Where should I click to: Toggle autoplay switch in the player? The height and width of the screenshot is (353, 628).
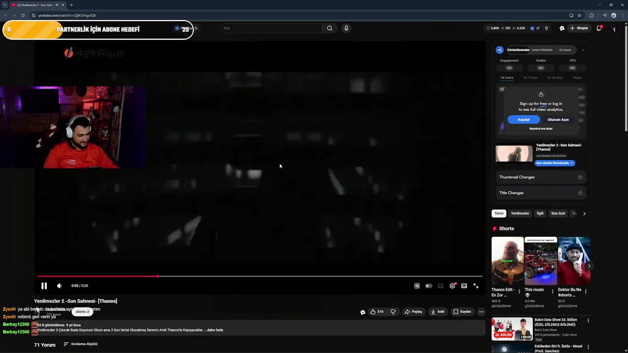pyautogui.click(x=429, y=286)
